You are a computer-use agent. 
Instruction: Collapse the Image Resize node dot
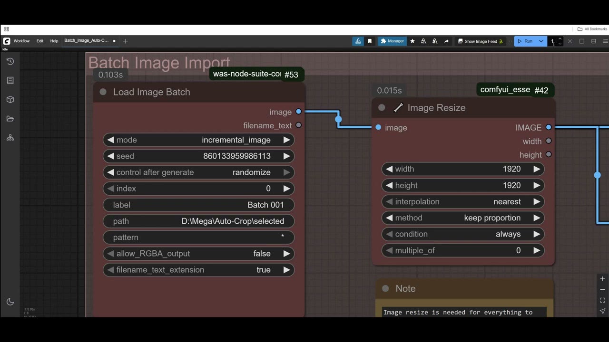point(382,108)
